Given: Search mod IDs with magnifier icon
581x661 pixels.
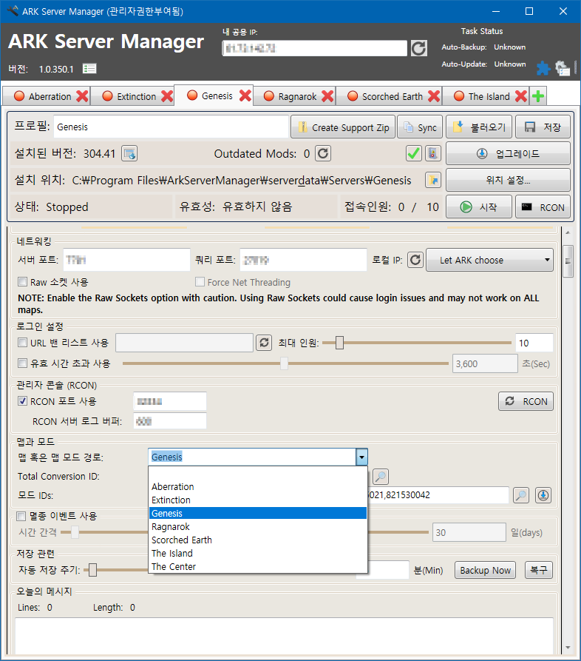Looking at the screenshot, I should point(521,495).
